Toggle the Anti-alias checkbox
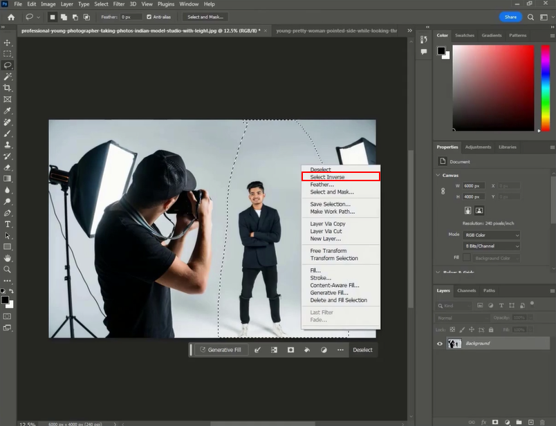Viewport: 556px width, 426px height. pyautogui.click(x=149, y=17)
